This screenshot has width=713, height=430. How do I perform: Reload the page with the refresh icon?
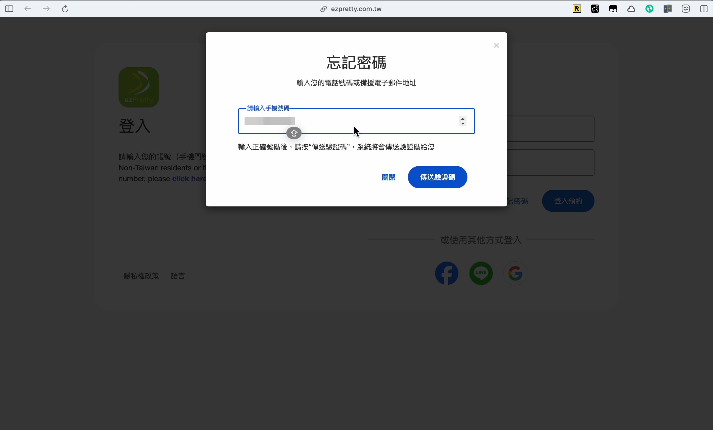coord(65,9)
